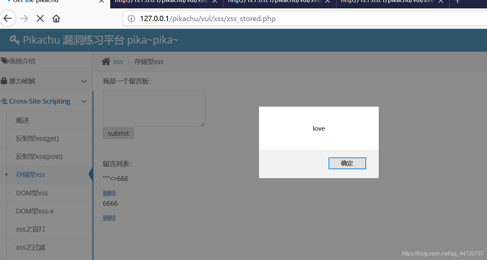Click 删除 under the 6666 message
The width and height of the screenshot is (487, 260).
[110, 218]
